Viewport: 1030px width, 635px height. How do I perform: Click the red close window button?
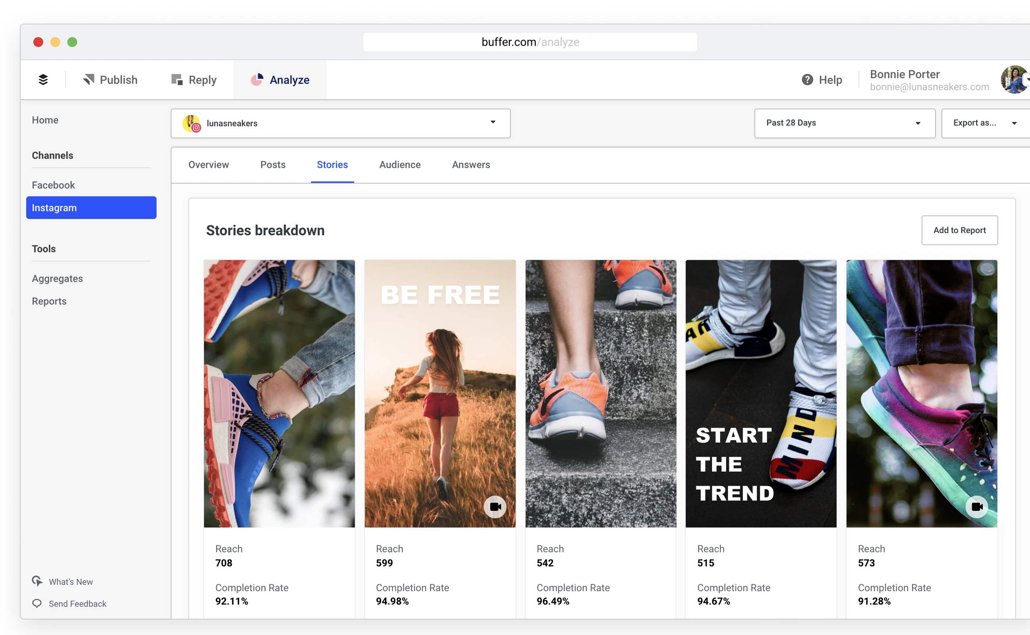38,42
